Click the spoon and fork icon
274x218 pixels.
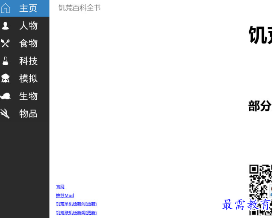pyautogui.click(x=6, y=43)
